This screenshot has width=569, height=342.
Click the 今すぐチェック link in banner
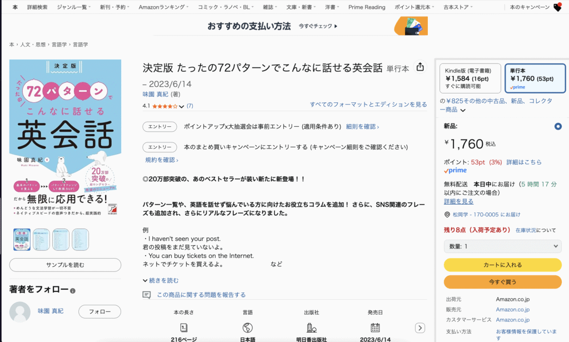[x=318, y=26]
